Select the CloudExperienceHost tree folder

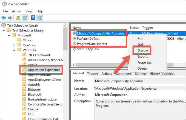click(43, 119)
